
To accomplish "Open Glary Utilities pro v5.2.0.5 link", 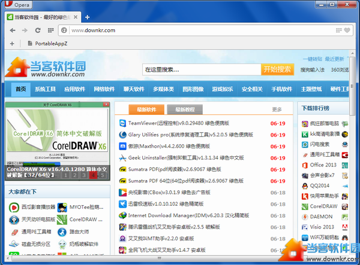I will 191,135.
